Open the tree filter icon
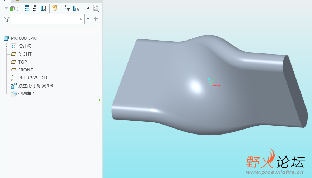312x178 pixels. tap(67, 8)
